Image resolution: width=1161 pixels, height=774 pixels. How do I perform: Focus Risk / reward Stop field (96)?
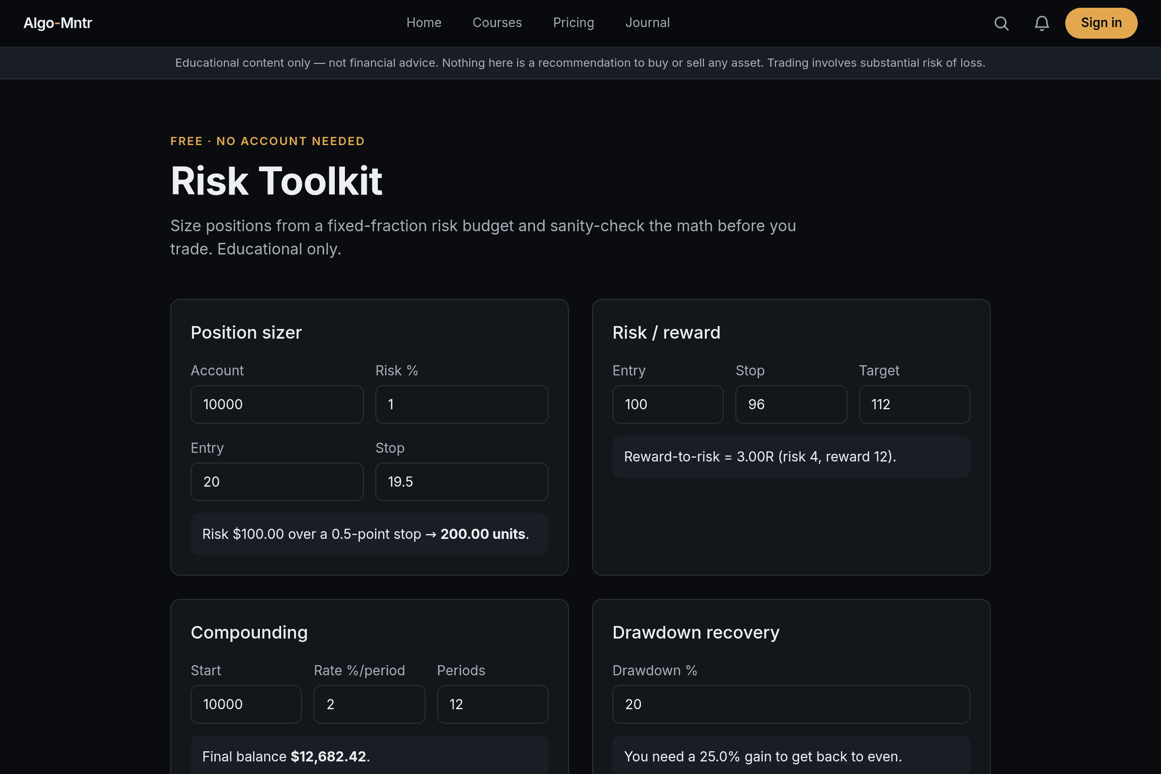(791, 404)
